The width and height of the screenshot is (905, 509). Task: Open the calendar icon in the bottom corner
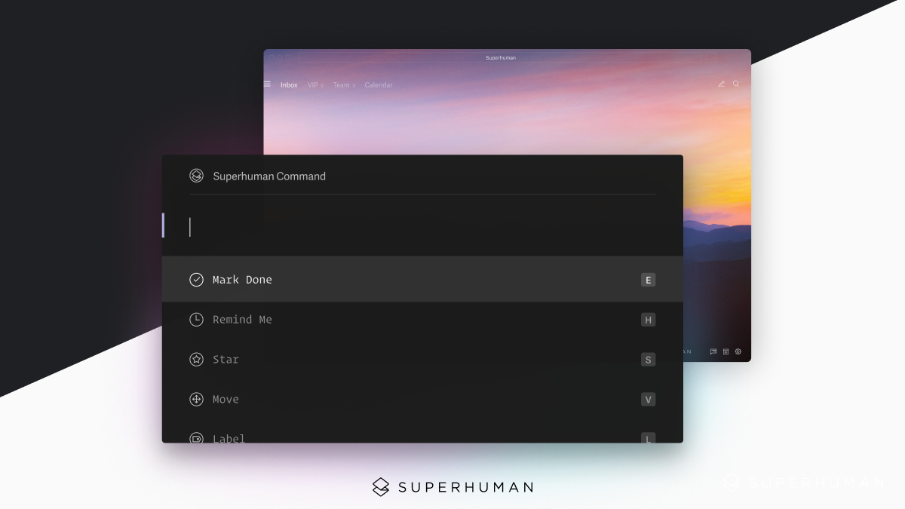tap(726, 351)
